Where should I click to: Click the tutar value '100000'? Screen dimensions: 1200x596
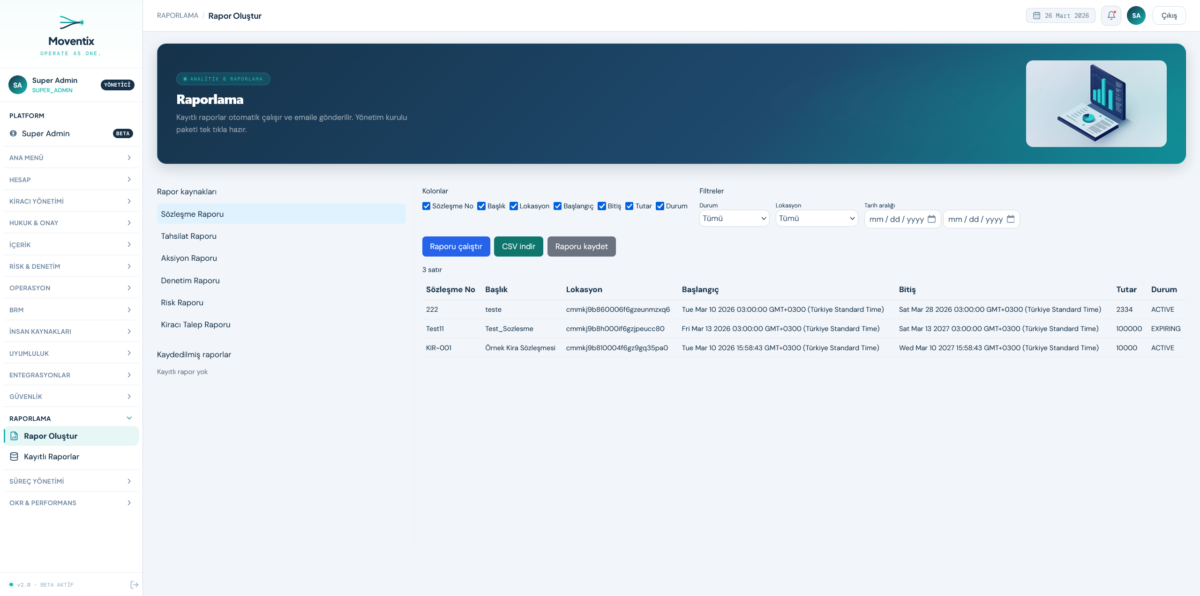1129,329
